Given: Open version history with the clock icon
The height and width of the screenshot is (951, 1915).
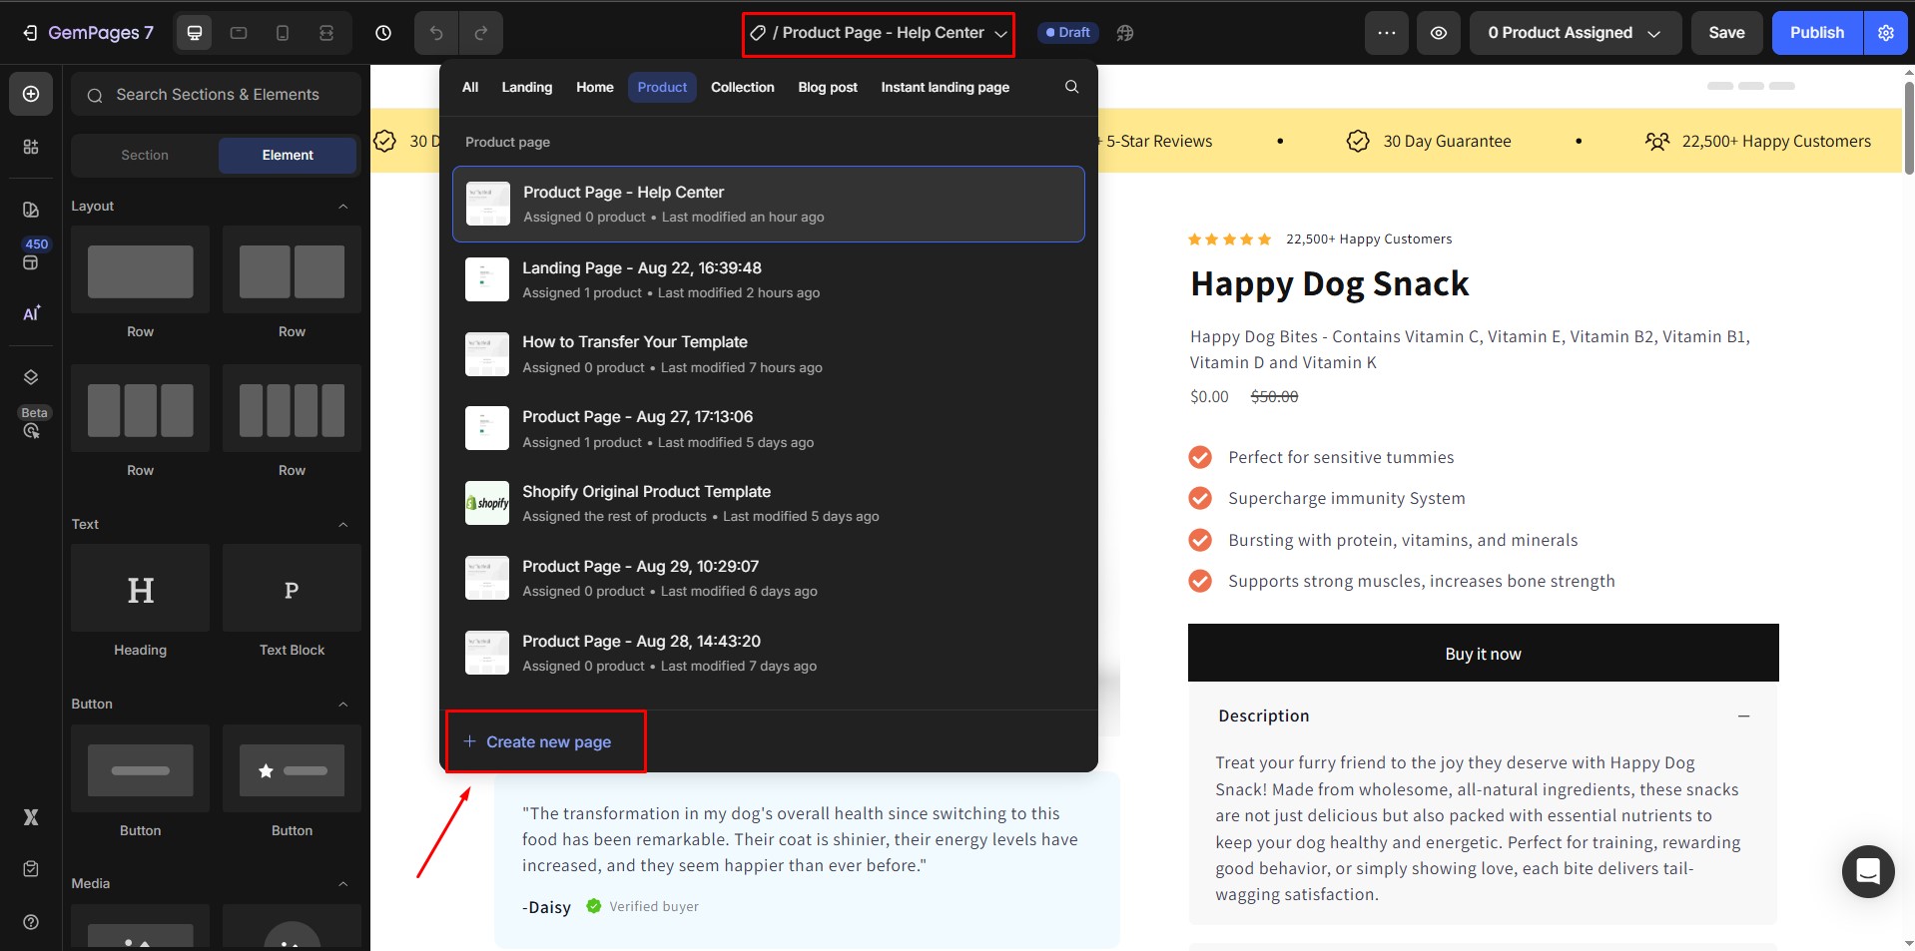Looking at the screenshot, I should tap(383, 33).
